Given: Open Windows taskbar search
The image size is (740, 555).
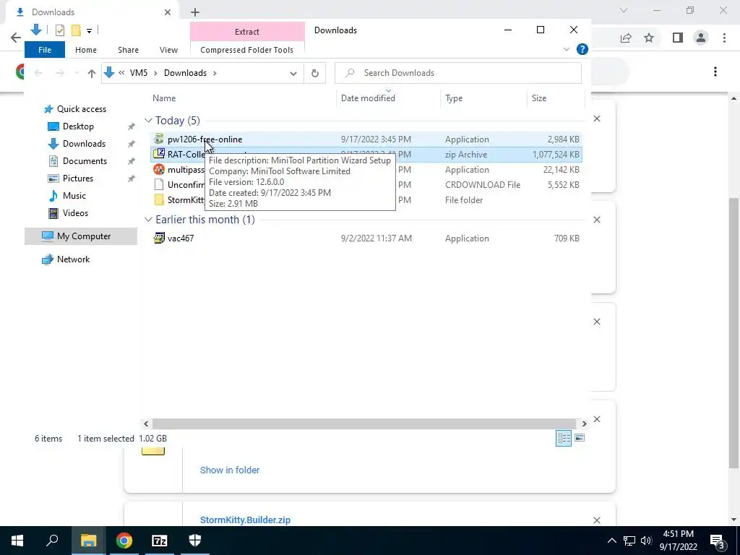Looking at the screenshot, I should (52, 541).
